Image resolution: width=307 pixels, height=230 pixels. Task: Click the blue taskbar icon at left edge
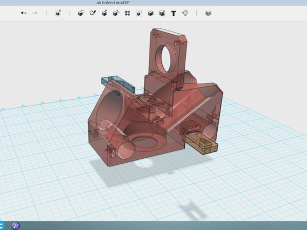tap(2, 226)
